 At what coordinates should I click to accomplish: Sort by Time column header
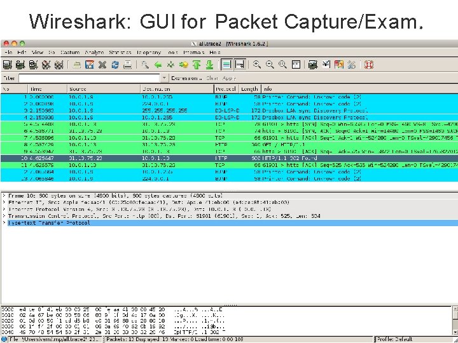[x=48, y=89]
